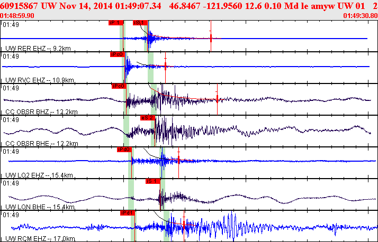The image size is (378, 242).
Task: Select the UW RVC EHZ -- 10.9km label
Action: [40, 80]
